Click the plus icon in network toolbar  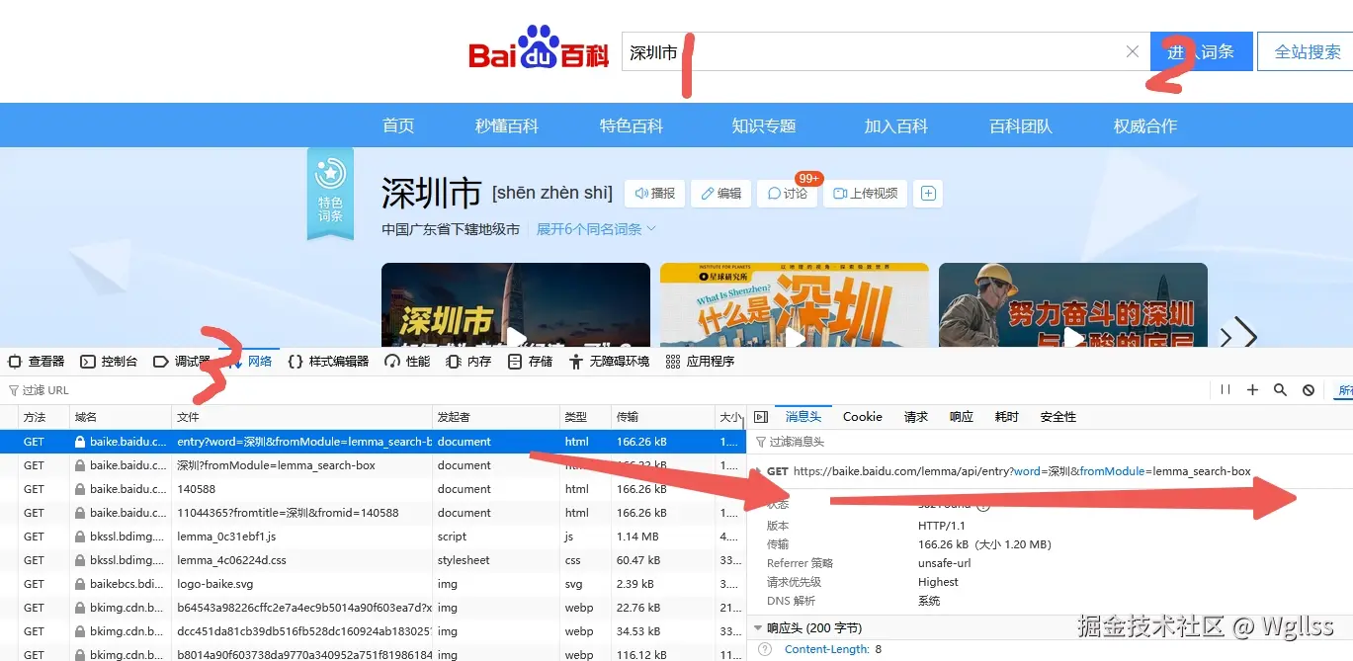click(1252, 390)
